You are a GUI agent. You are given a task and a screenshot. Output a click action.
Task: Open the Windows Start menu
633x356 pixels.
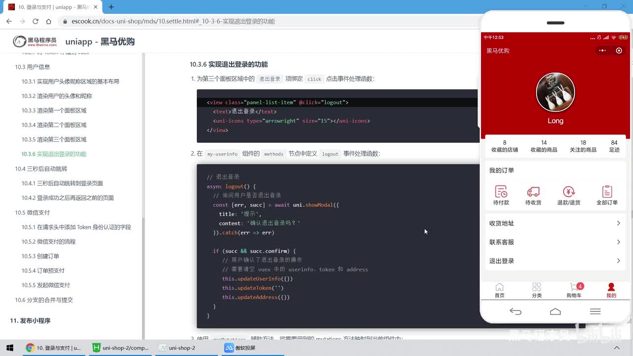click(9, 348)
